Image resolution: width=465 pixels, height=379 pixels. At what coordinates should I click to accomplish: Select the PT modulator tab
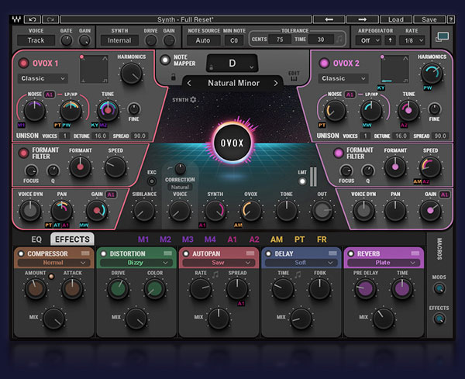[299, 239]
